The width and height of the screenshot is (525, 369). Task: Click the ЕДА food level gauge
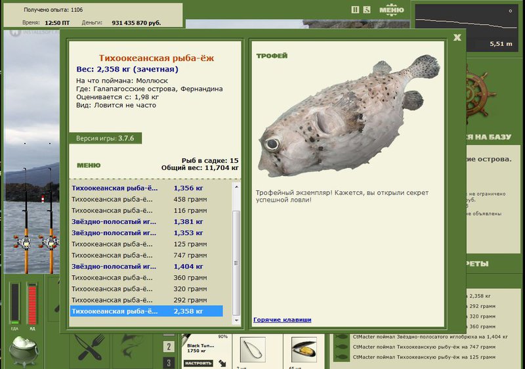14,303
